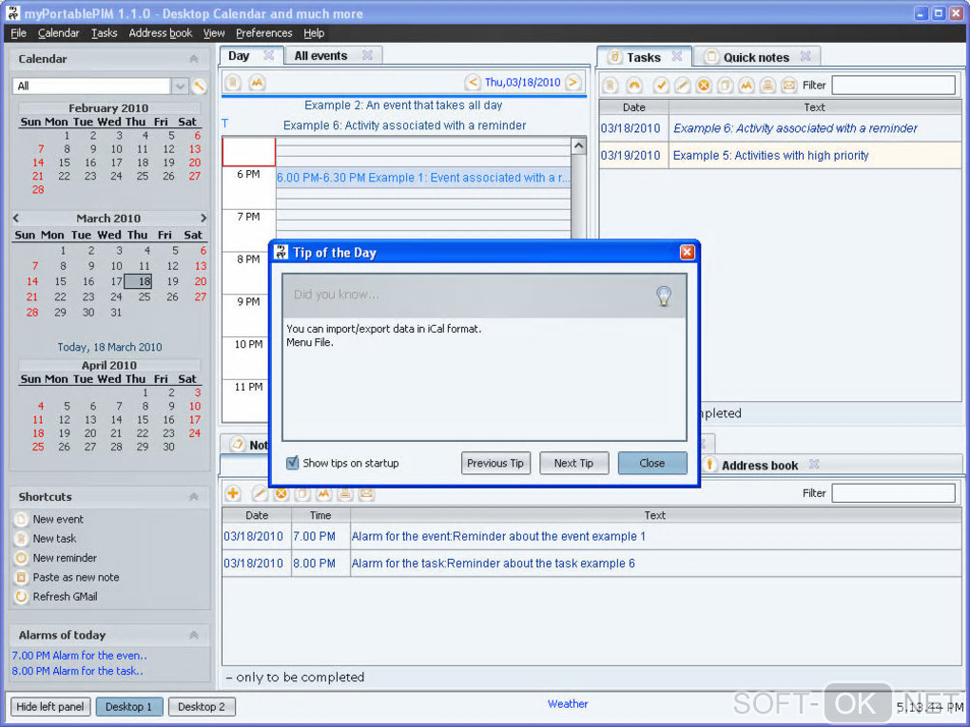The image size is (970, 727).
Task: Click the printer icon in reminders toolbar
Action: [345, 493]
